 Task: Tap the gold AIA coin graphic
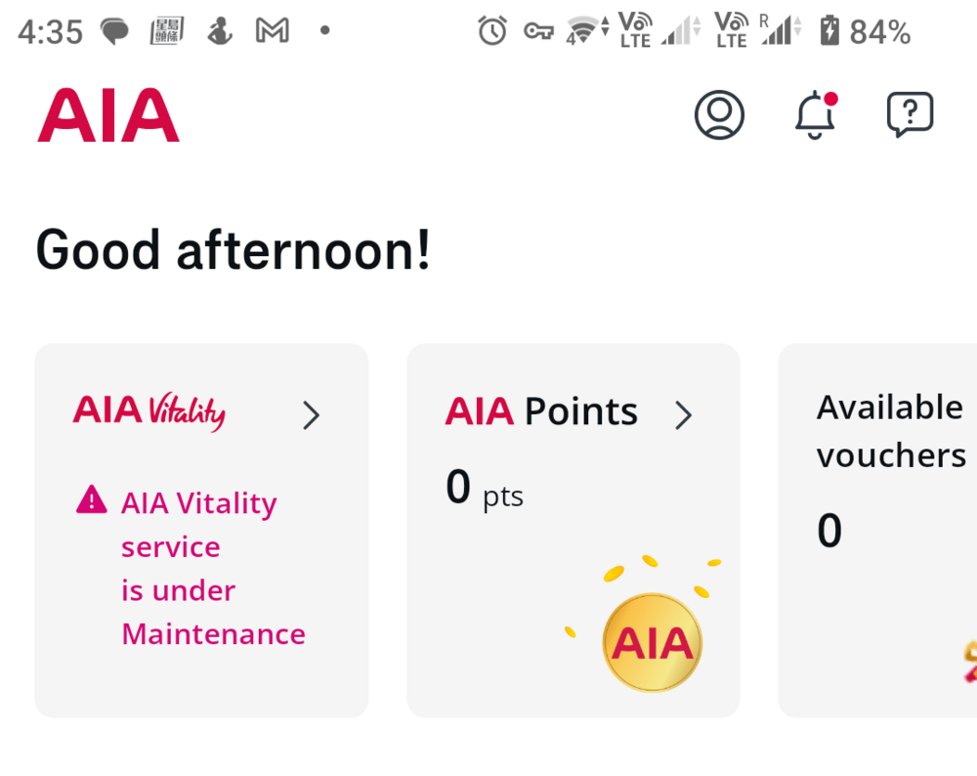tap(653, 640)
